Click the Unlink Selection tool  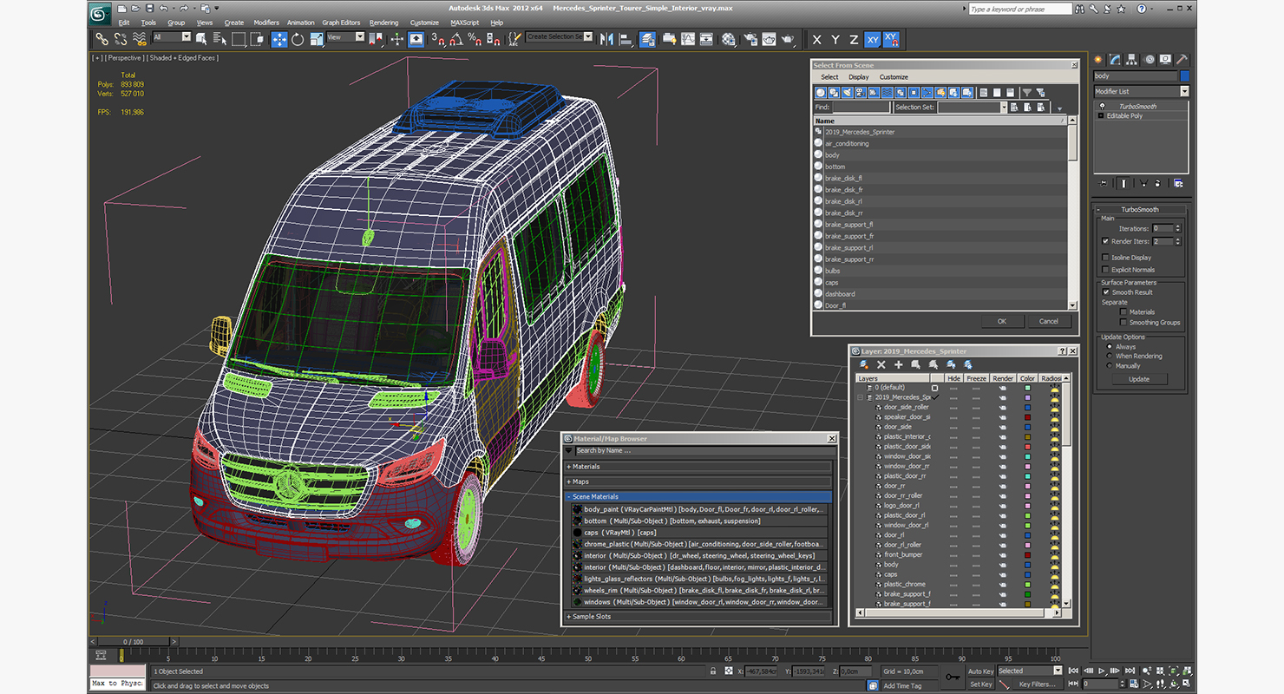(x=121, y=39)
